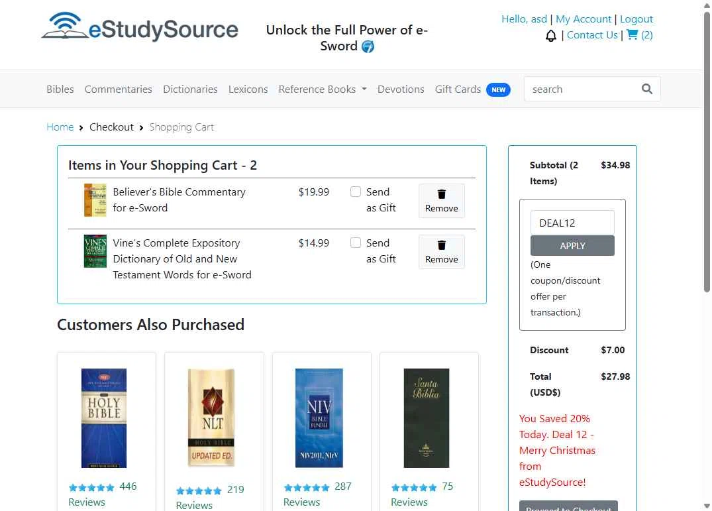Expand the Reference Books dropdown
The width and height of the screenshot is (712, 511).
[x=323, y=89]
